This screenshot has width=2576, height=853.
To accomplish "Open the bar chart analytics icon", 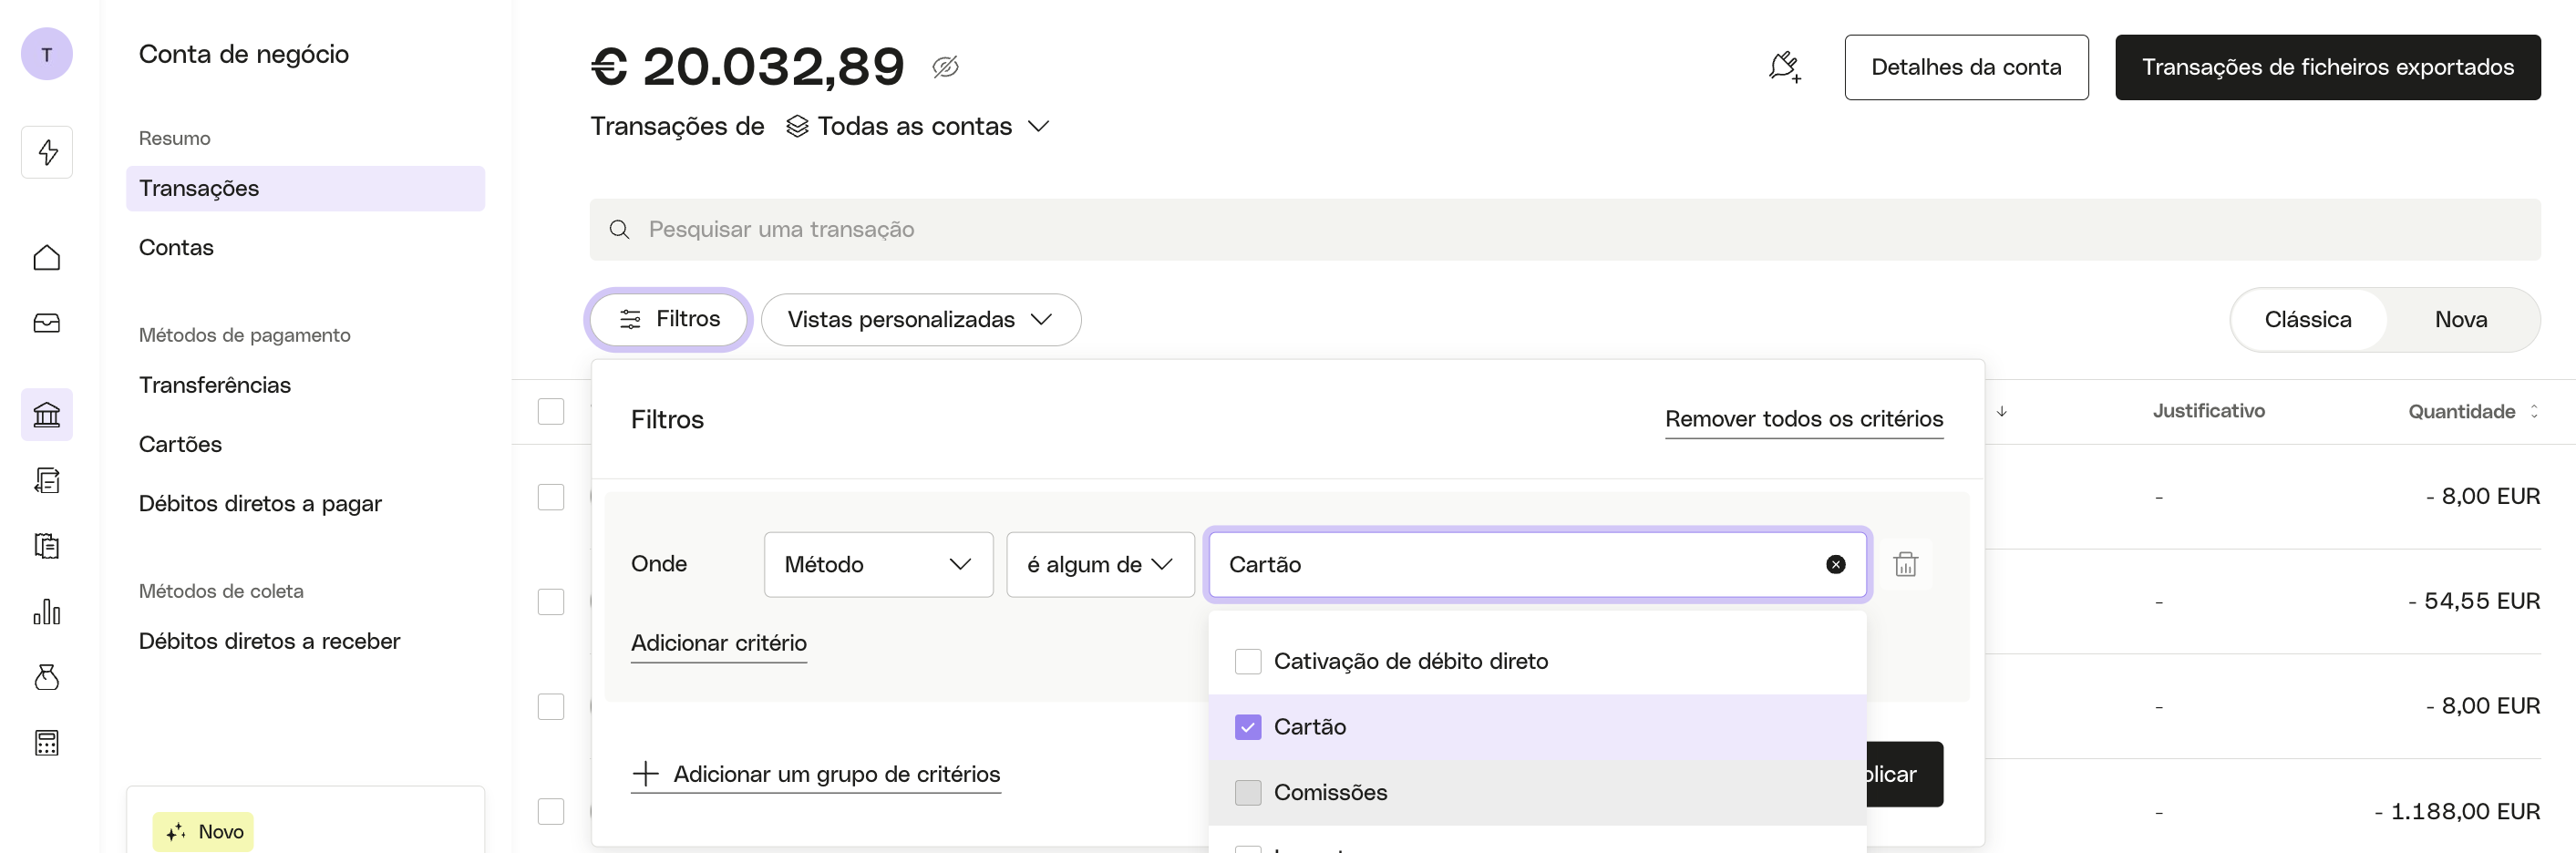I will point(47,611).
